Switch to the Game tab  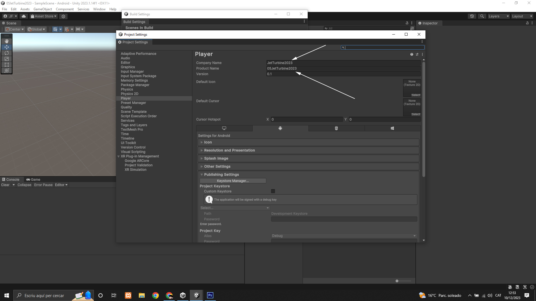point(33,179)
